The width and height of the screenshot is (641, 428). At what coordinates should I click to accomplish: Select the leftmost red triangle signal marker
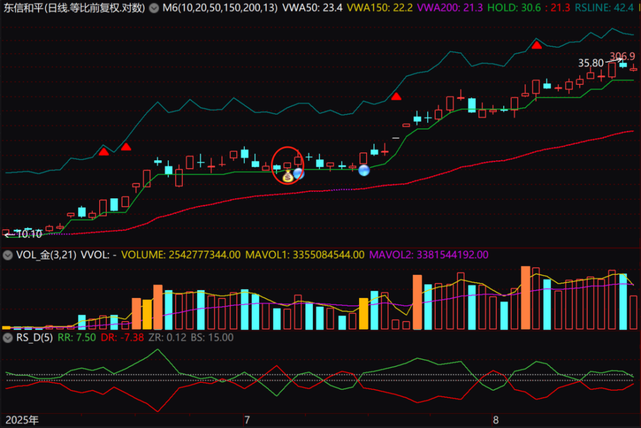pyautogui.click(x=104, y=152)
